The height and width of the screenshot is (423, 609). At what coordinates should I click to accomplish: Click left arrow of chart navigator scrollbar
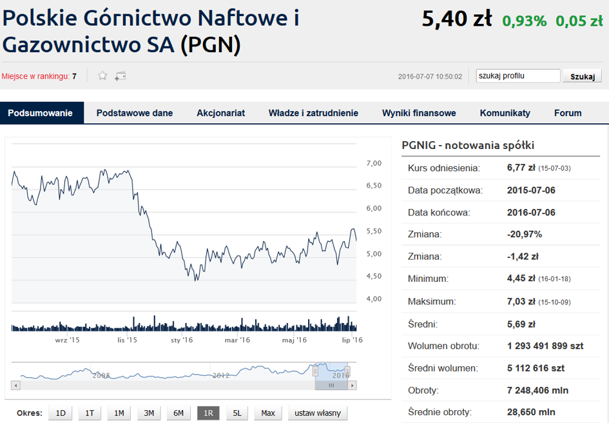pos(15,386)
